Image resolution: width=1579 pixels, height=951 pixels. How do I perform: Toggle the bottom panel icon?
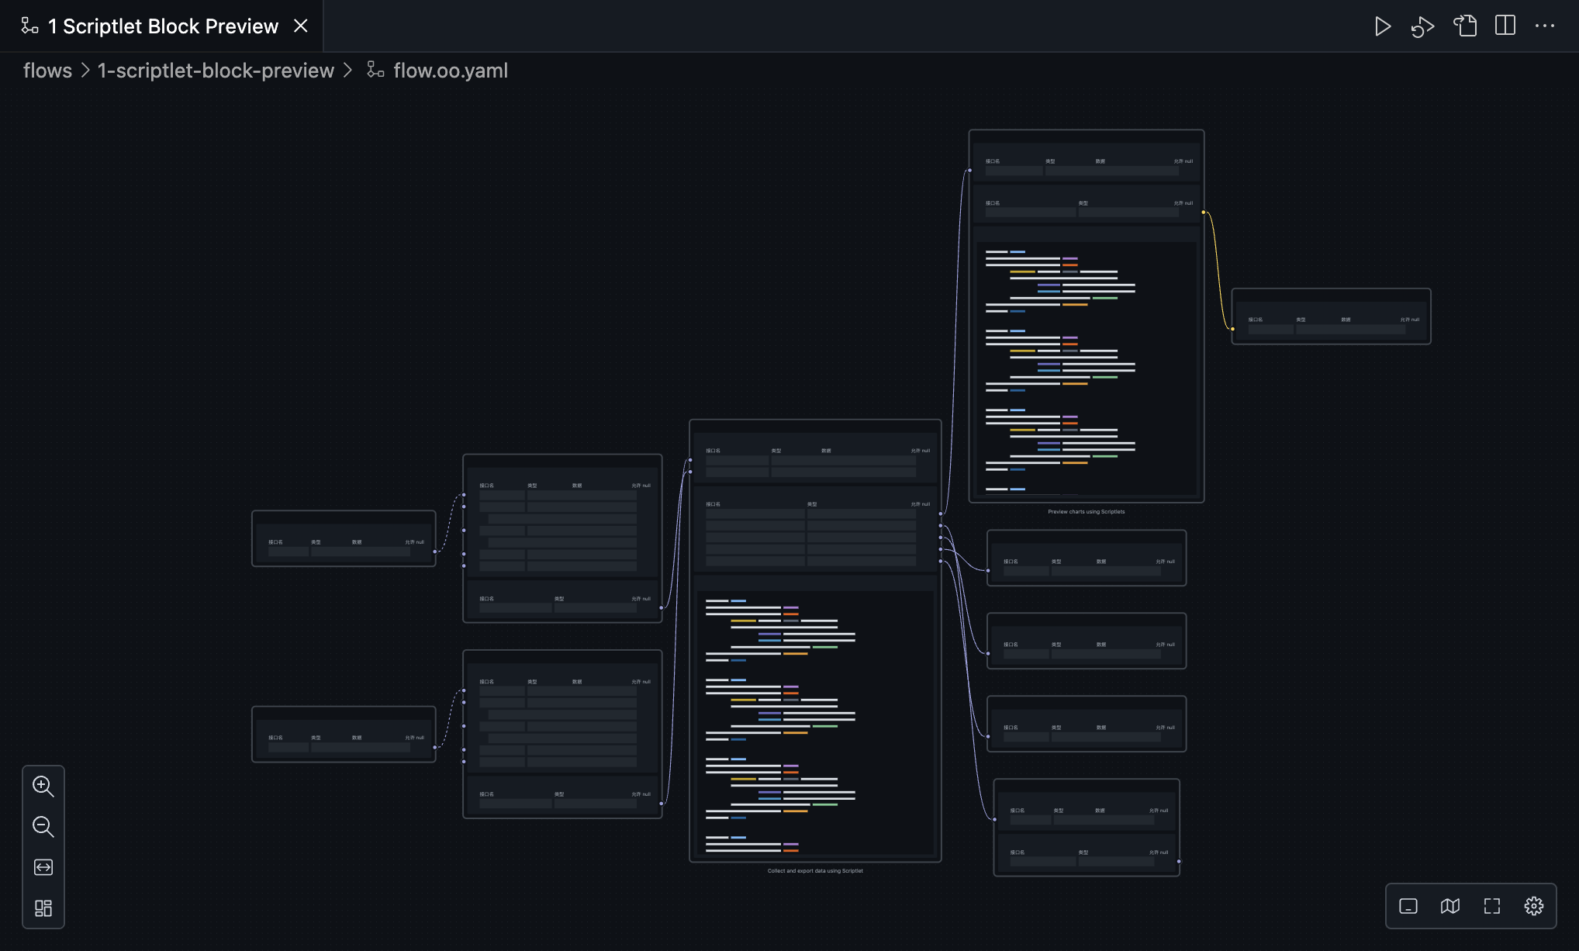click(1408, 906)
